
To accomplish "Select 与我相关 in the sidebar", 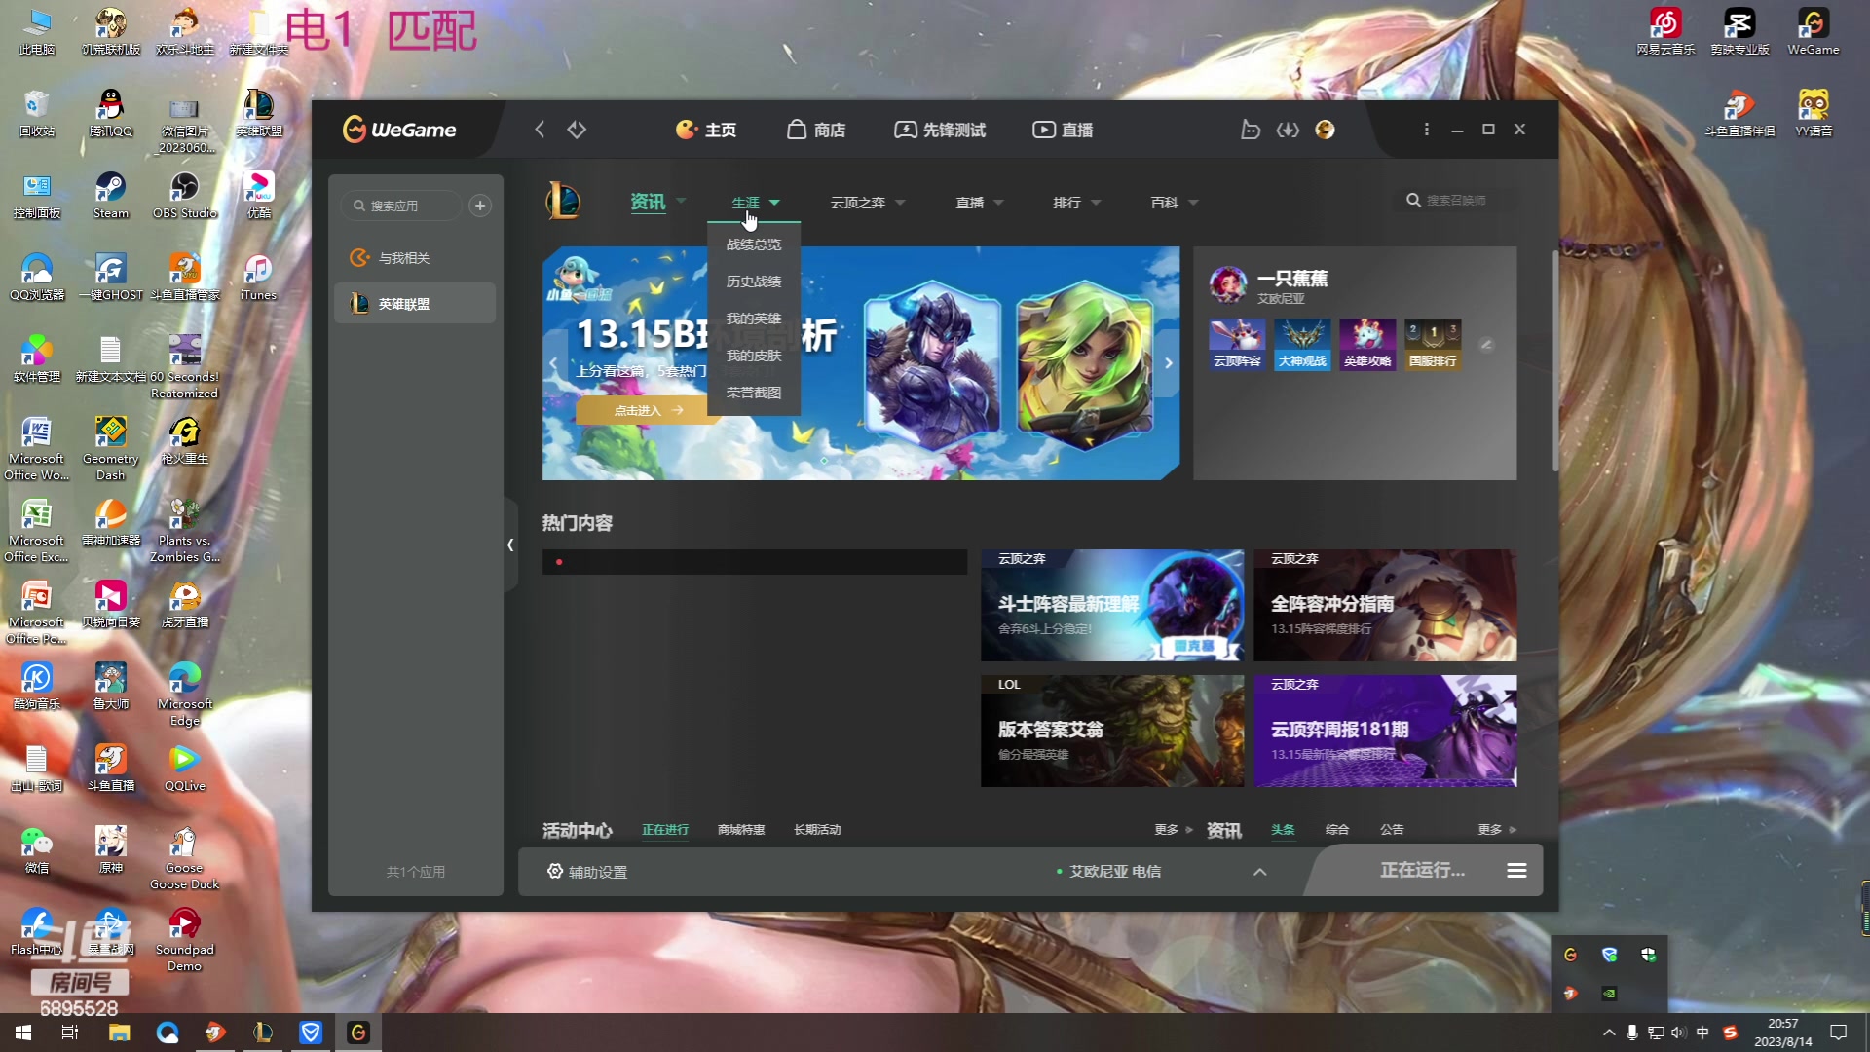I will (414, 258).
